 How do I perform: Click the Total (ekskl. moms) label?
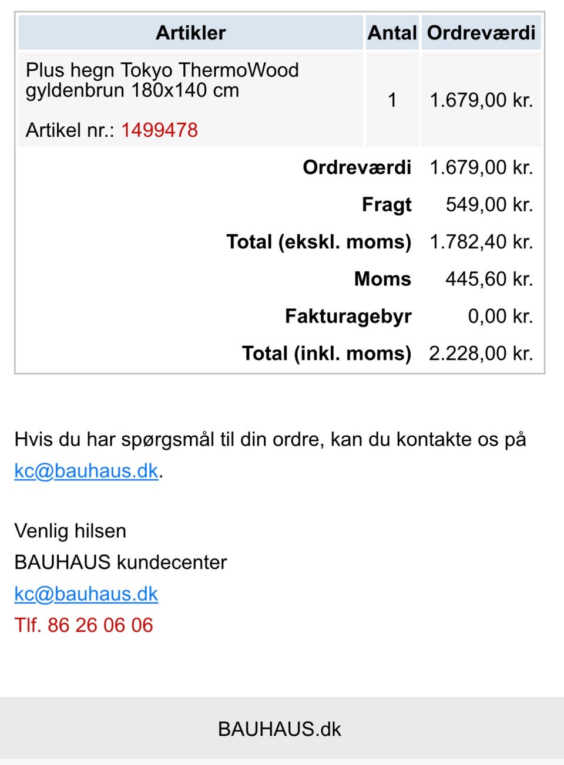tap(318, 241)
